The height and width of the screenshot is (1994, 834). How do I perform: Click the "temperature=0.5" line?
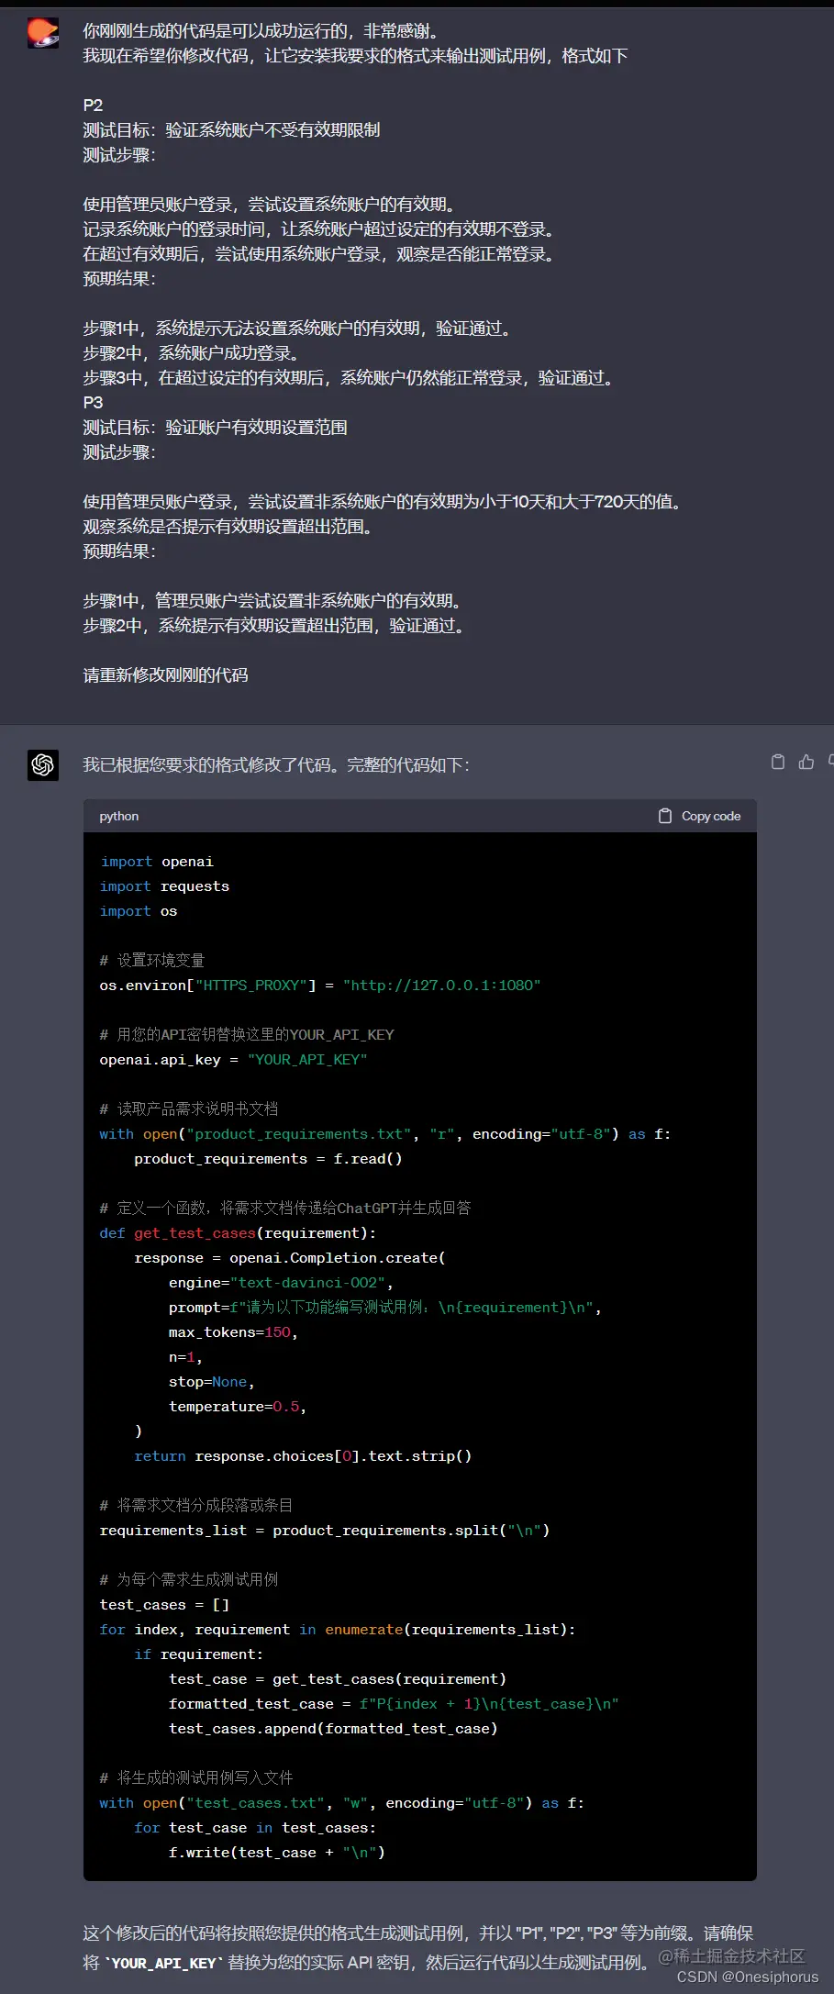tap(238, 1406)
